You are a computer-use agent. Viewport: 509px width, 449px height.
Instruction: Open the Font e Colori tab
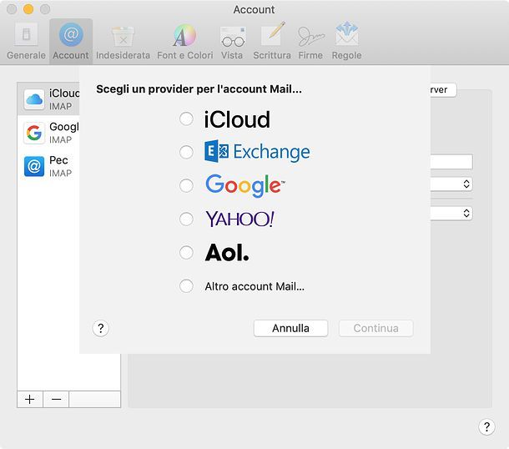(185, 41)
